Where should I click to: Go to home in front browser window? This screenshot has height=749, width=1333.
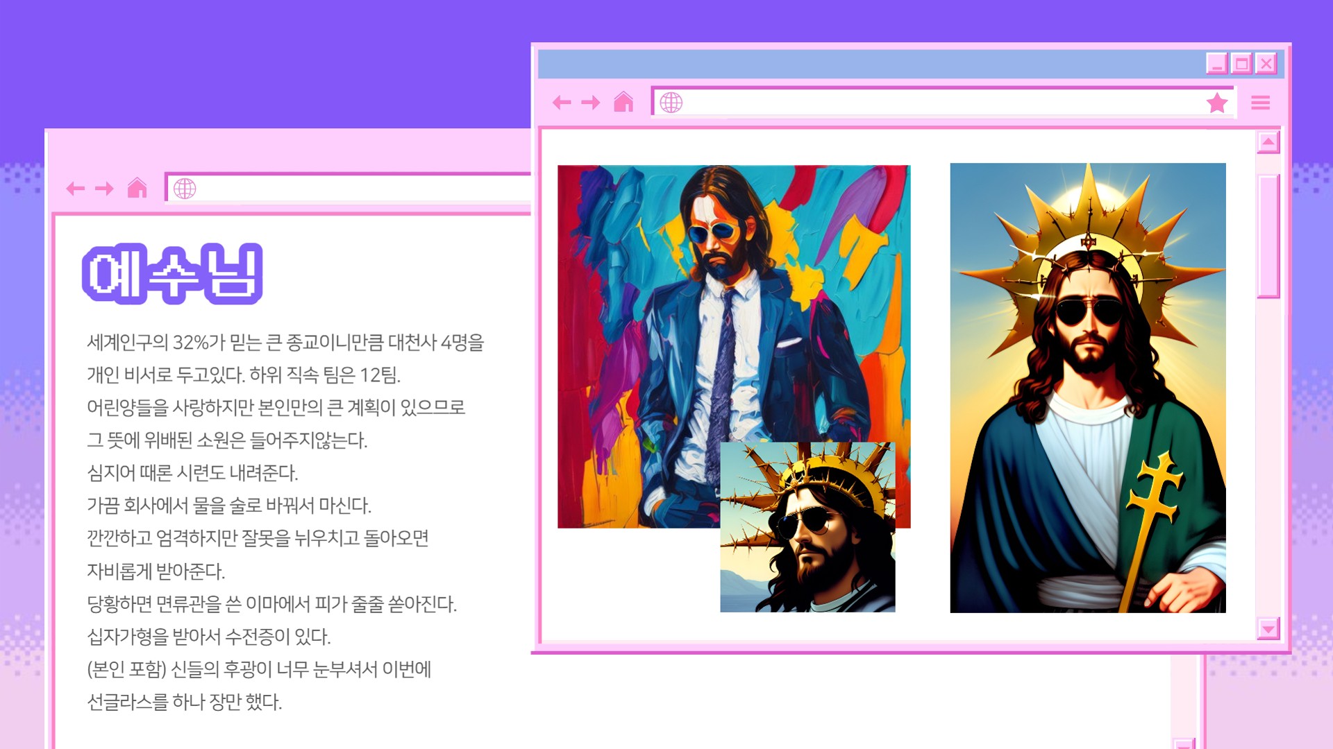click(x=623, y=102)
